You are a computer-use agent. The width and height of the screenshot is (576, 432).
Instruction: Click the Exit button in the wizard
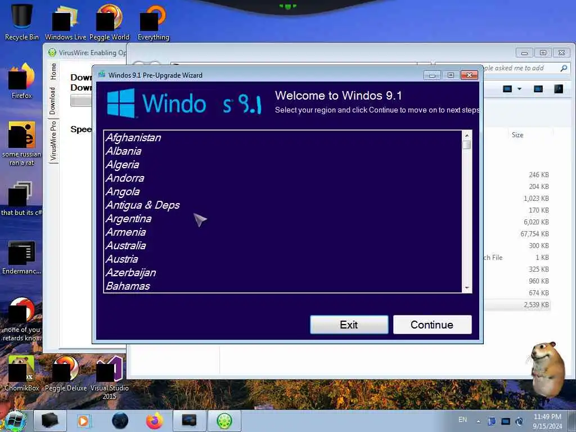(349, 325)
